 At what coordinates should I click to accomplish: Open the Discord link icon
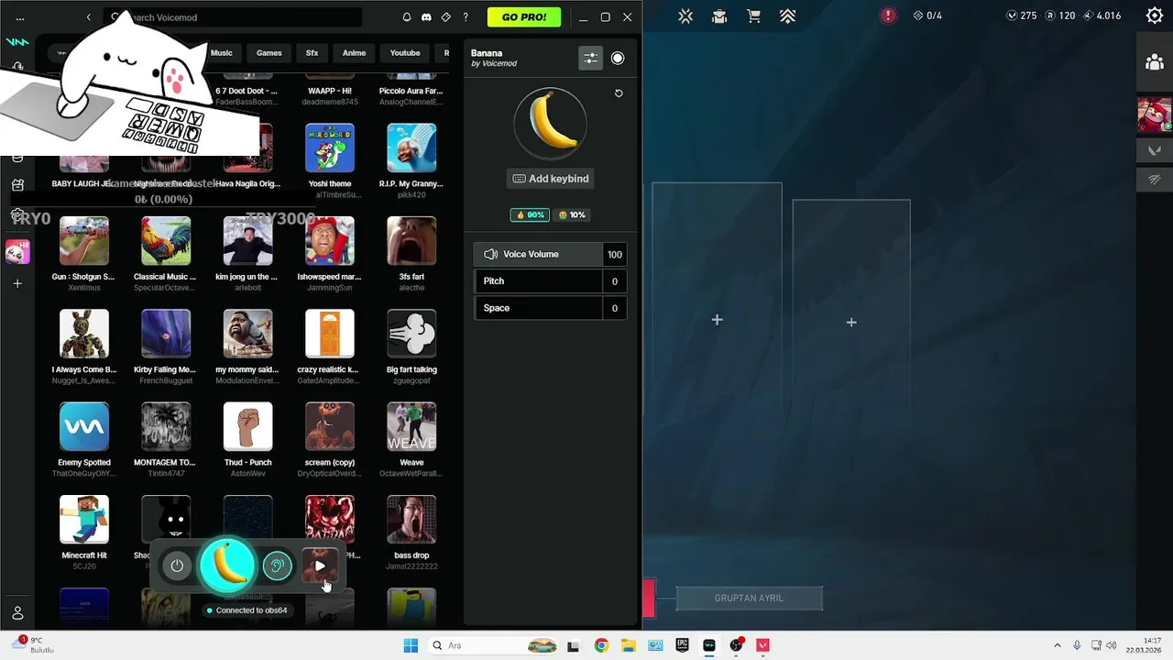point(426,17)
